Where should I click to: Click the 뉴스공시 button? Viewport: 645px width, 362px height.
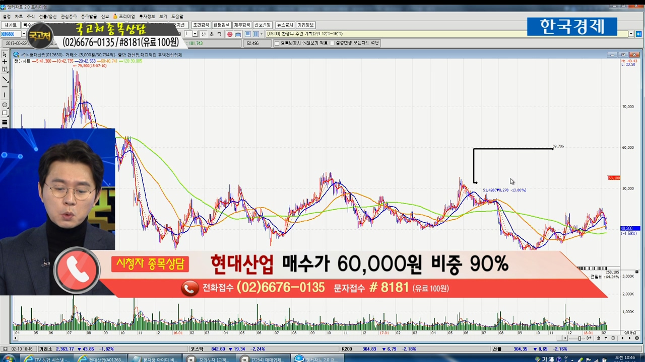(285, 25)
